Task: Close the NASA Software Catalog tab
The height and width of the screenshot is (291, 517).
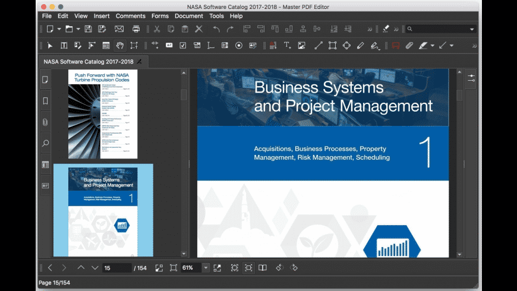Action: [x=140, y=62]
